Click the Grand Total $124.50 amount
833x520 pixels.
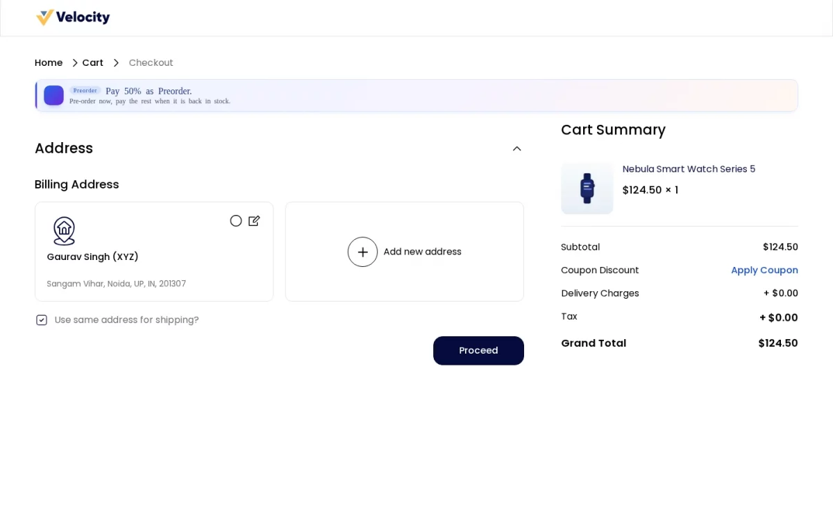click(x=778, y=343)
